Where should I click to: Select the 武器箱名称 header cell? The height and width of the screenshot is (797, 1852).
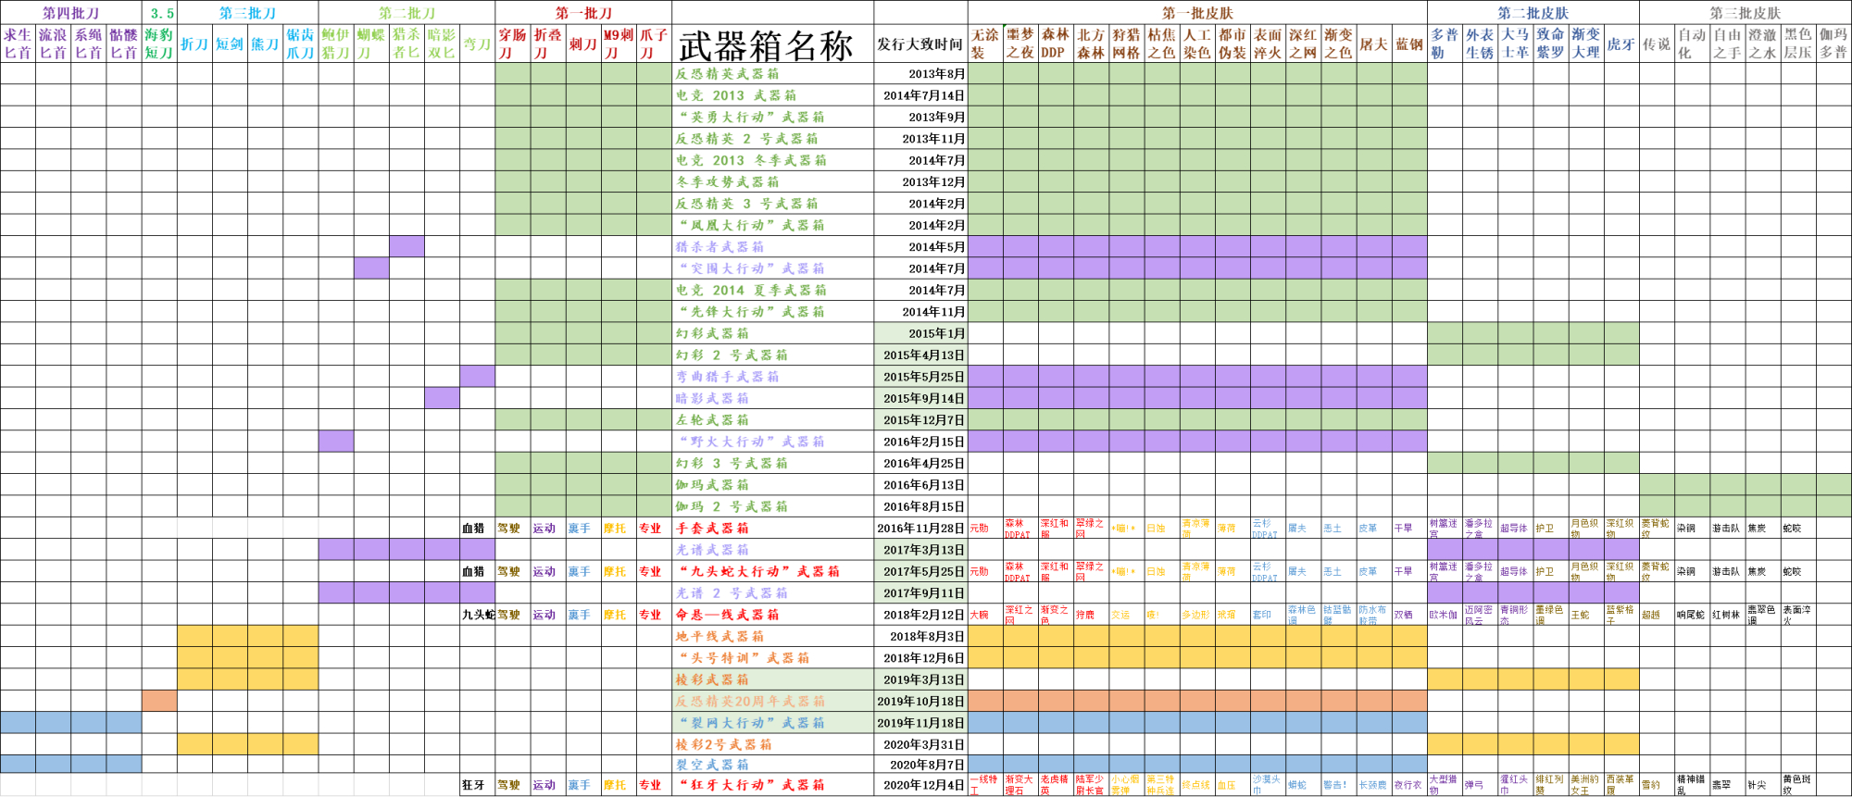(773, 44)
